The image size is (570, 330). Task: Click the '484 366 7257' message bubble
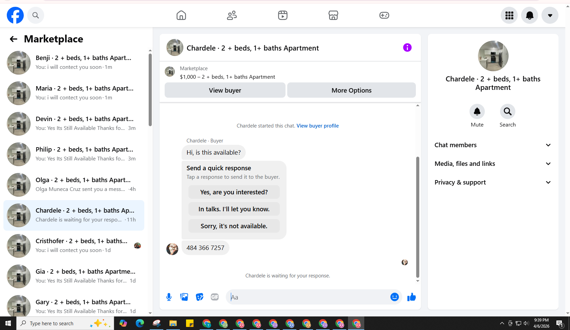[205, 248]
